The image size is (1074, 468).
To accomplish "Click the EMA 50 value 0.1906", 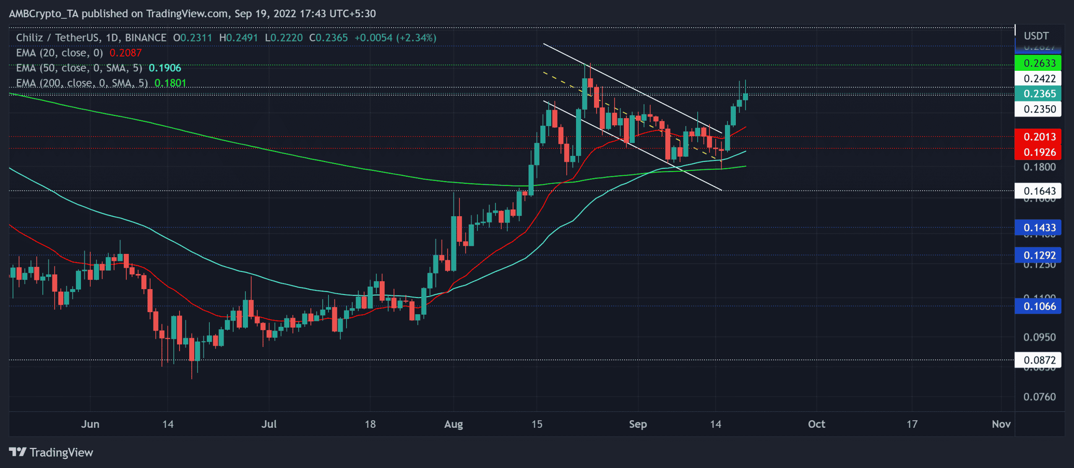I will pos(165,68).
